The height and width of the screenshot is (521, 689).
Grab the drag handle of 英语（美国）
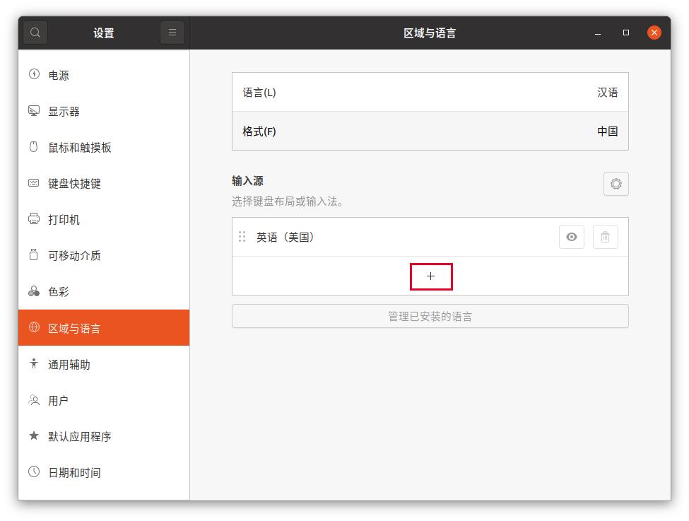click(x=241, y=237)
